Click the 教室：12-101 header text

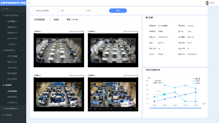(72, 20)
